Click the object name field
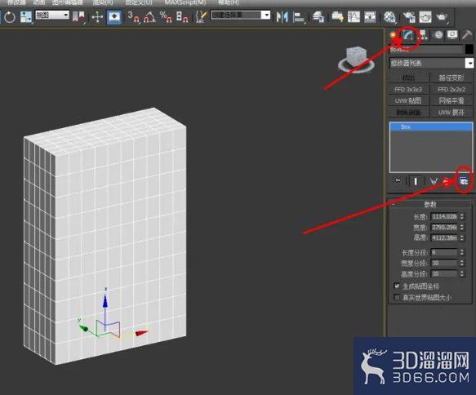 click(426, 49)
